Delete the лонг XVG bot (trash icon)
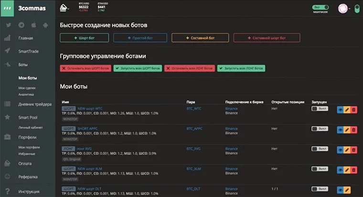 point(354,149)
